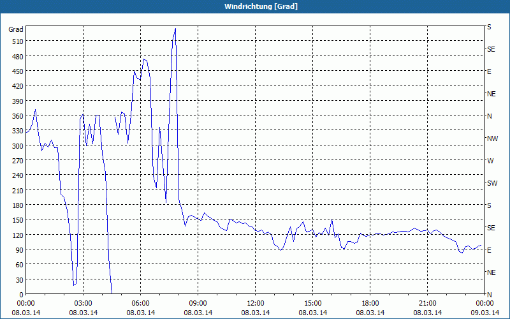This screenshot has height=319, width=510.
Task: Click the 300 y-axis value
Action: [x=17, y=146]
